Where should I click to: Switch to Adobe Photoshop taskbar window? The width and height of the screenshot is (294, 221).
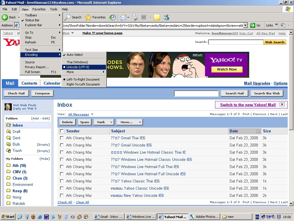[205, 217]
